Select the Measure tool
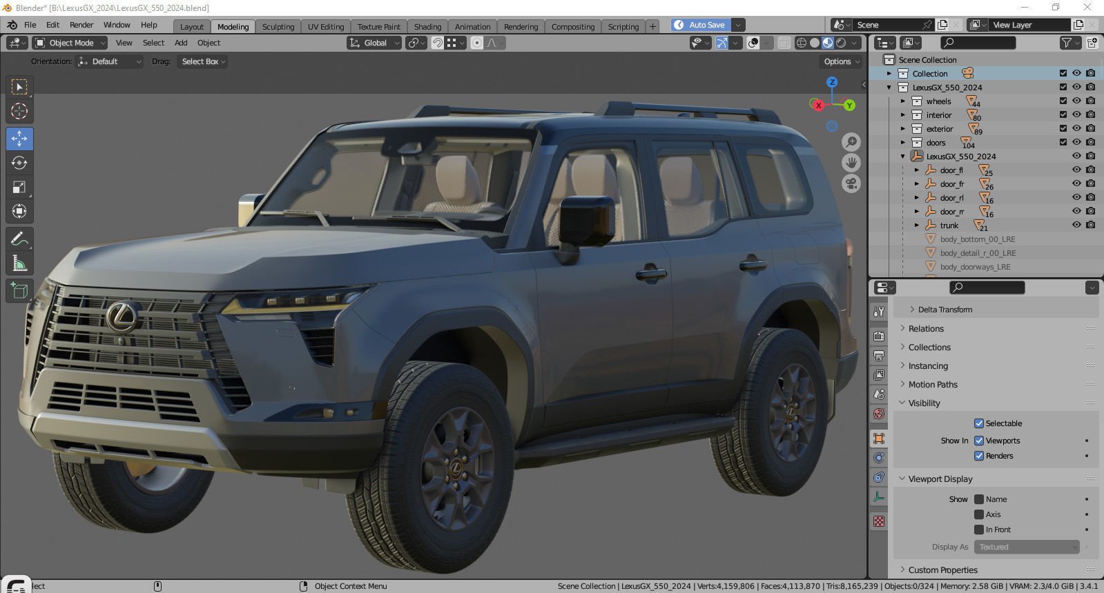Viewport: 1104px width, 593px height. (19, 263)
